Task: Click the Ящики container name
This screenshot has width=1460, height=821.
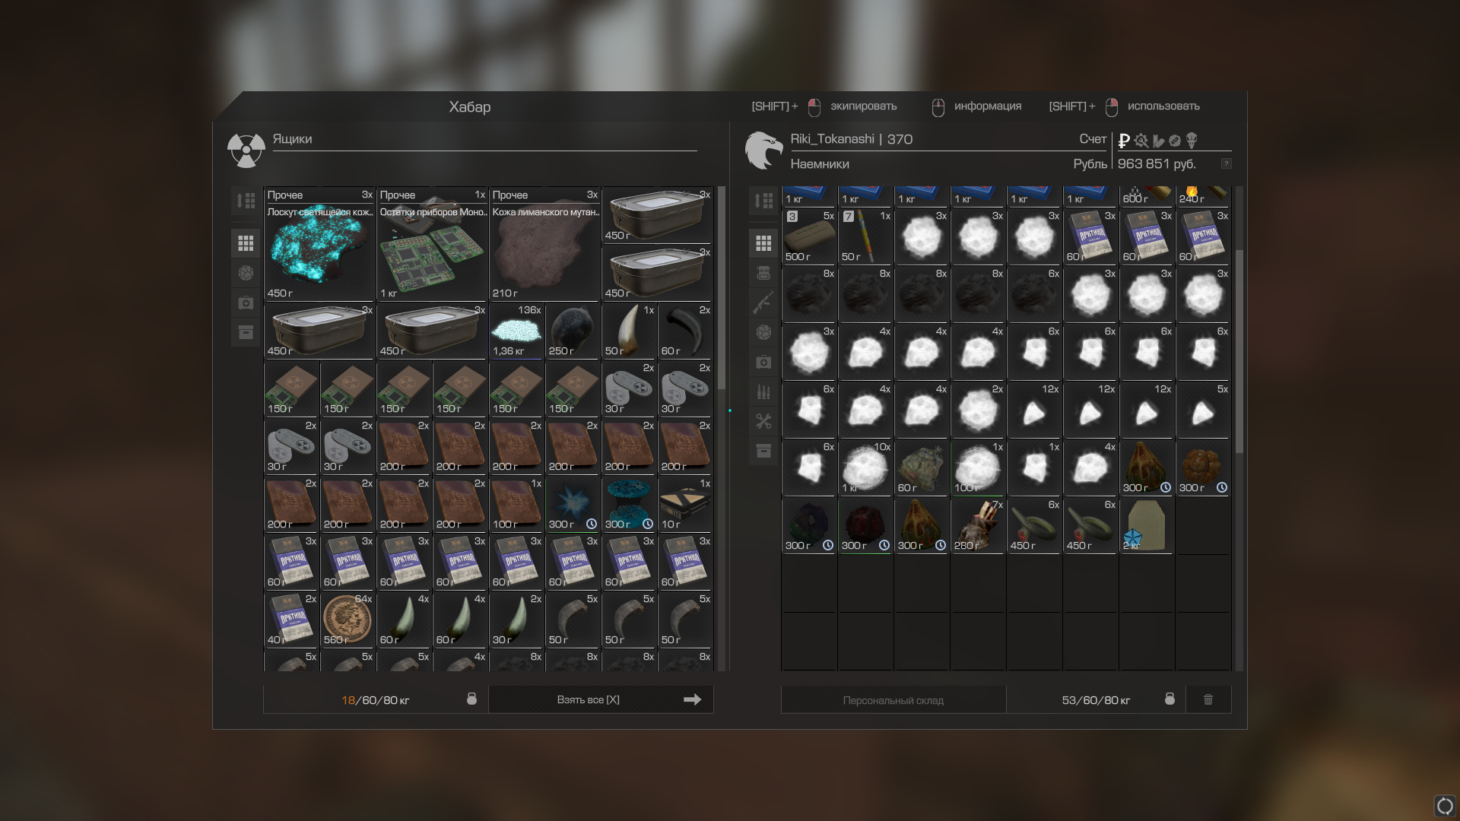Action: 292,139
